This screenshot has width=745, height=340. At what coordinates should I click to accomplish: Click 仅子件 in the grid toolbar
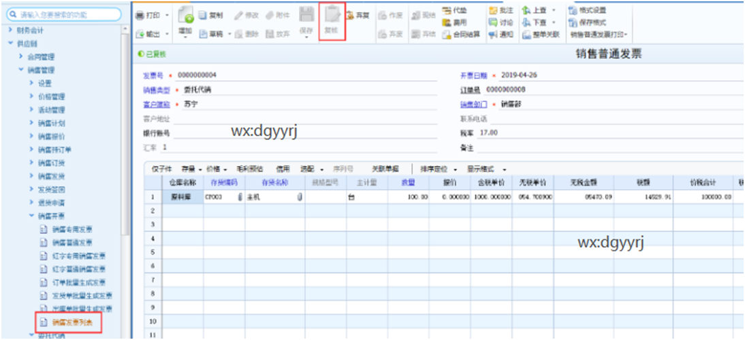tap(161, 169)
